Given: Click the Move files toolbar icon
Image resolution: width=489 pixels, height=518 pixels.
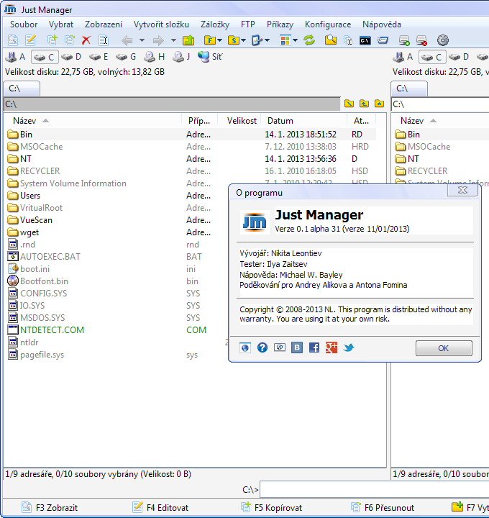Looking at the screenshot, I should click(69, 40).
